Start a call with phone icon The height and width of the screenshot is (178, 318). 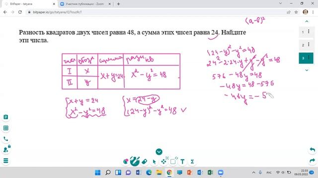click(x=6, y=139)
